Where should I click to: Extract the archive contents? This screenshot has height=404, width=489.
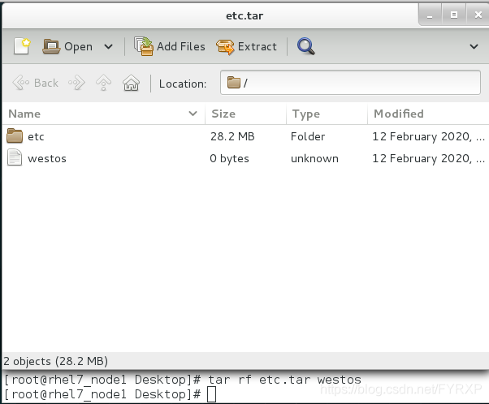coord(246,46)
